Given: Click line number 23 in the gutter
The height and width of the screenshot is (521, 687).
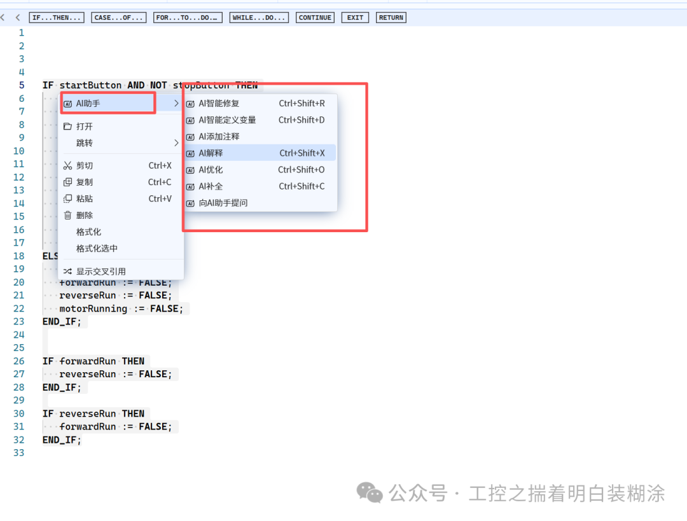Looking at the screenshot, I should [x=19, y=322].
